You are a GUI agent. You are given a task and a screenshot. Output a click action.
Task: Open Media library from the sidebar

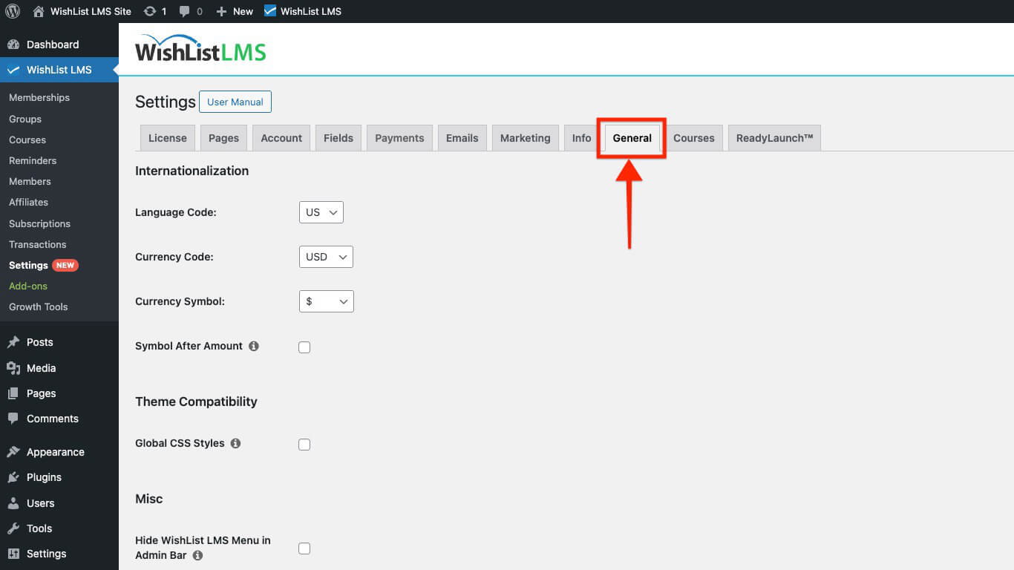pyautogui.click(x=41, y=367)
